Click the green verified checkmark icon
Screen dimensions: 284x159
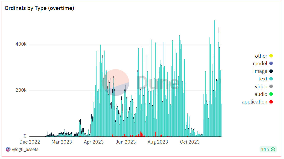(x=273, y=149)
